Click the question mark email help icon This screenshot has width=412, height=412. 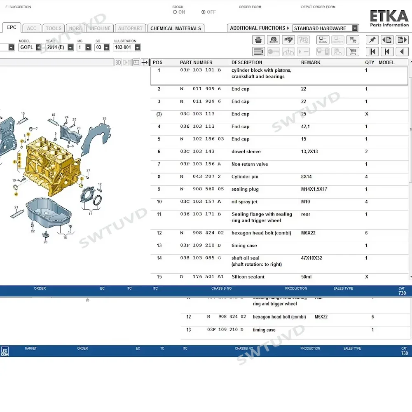click(303, 40)
